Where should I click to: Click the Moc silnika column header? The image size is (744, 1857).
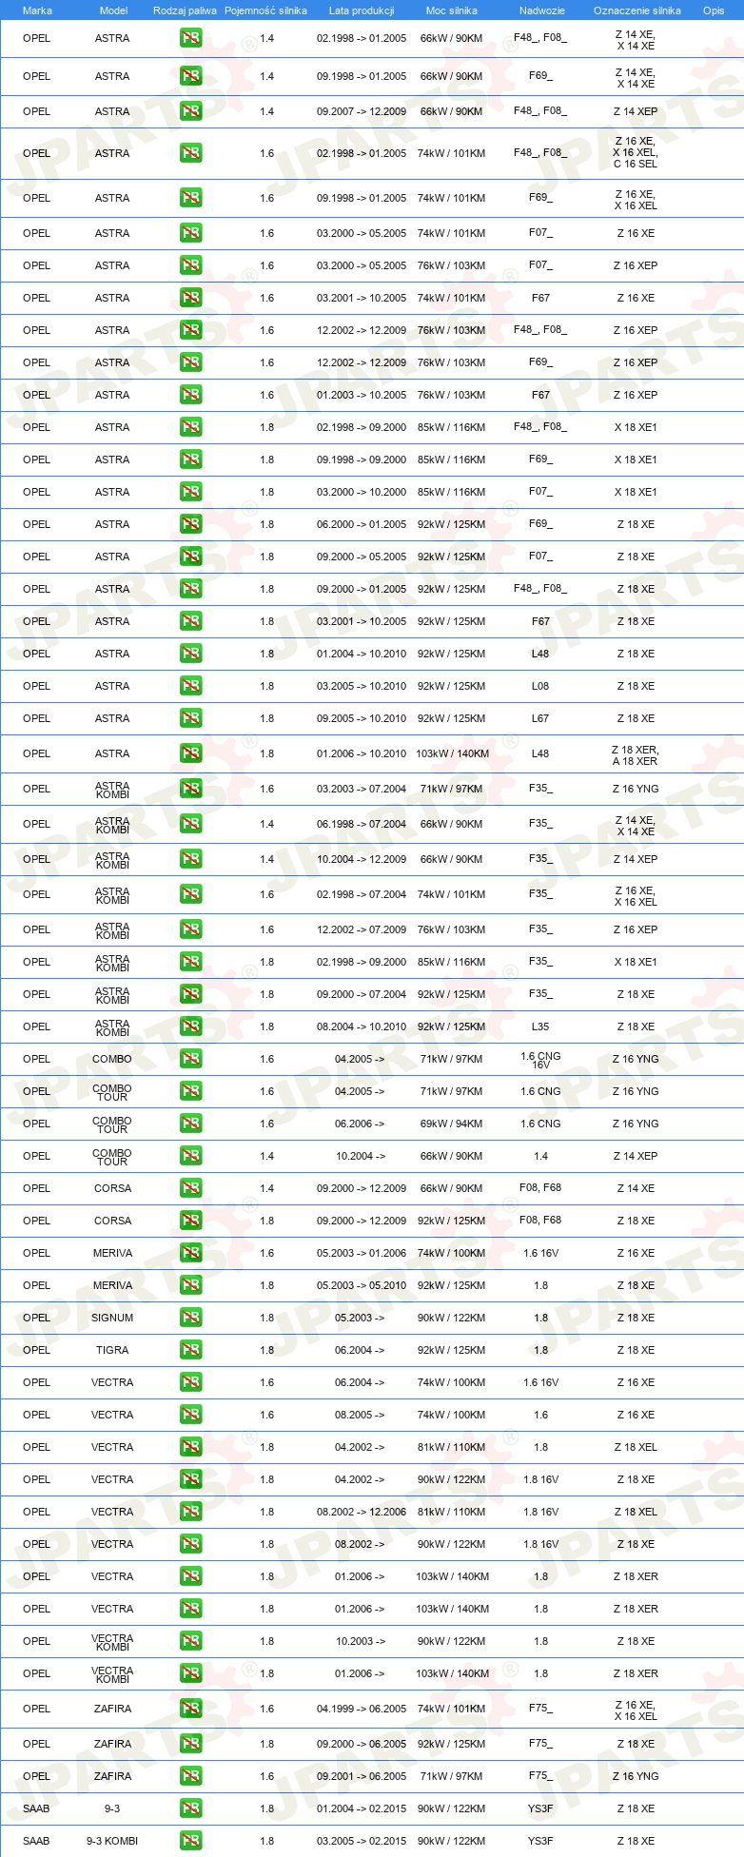pos(452,10)
